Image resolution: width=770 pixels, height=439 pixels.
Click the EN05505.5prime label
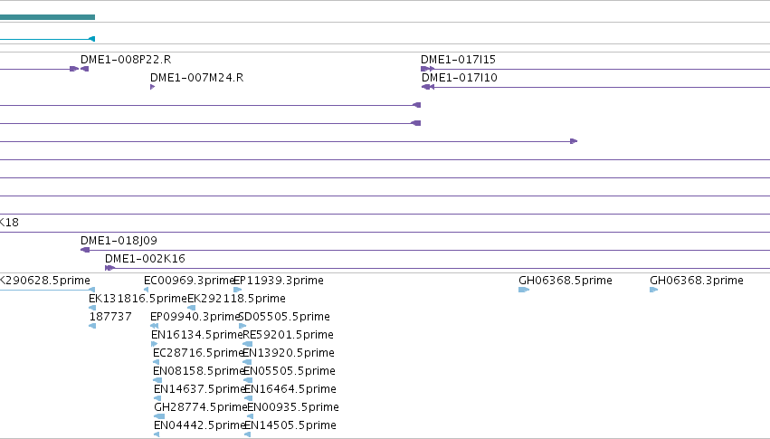tap(290, 371)
